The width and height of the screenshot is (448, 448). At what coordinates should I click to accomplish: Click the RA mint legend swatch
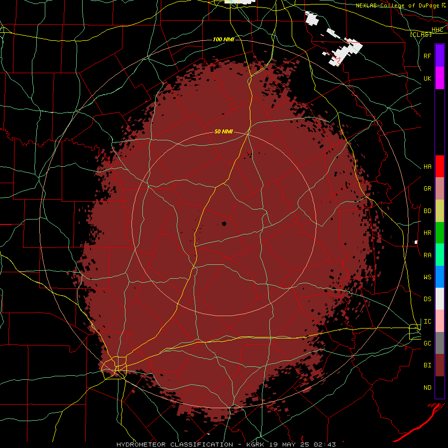coord(440,255)
